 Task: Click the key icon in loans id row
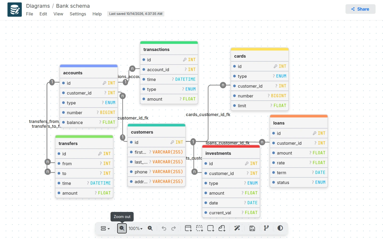(315, 133)
